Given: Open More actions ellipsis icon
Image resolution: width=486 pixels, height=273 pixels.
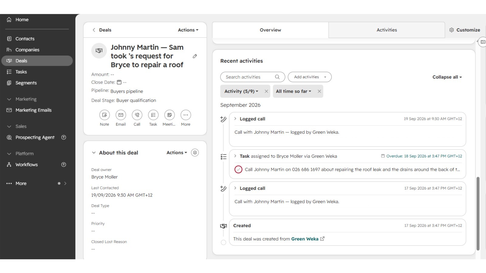Looking at the screenshot, I should pyautogui.click(x=186, y=115).
